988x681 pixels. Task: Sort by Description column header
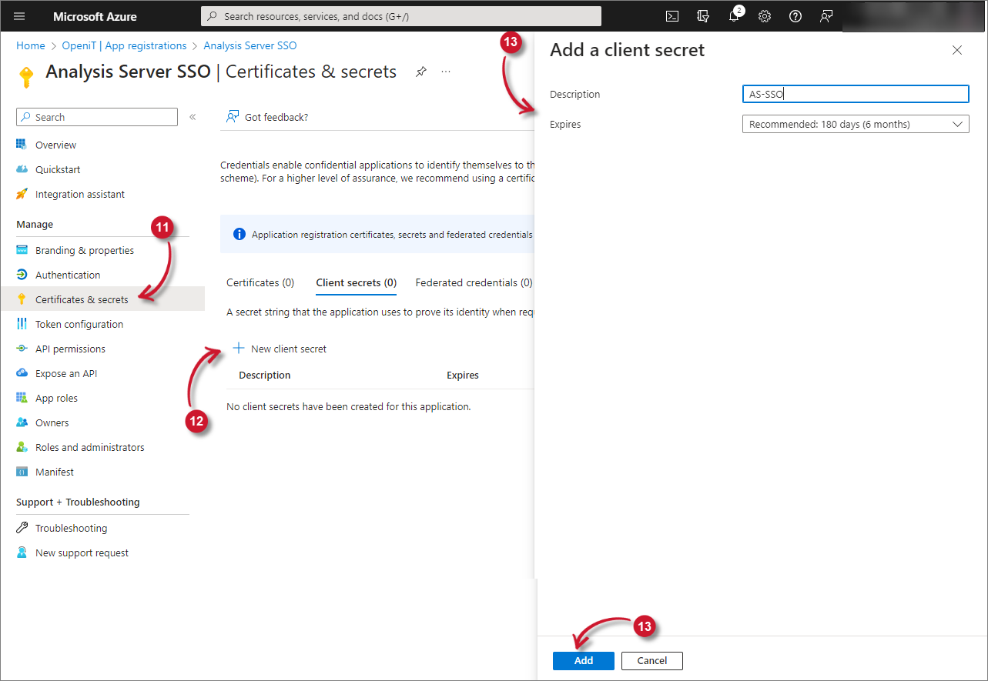(265, 375)
